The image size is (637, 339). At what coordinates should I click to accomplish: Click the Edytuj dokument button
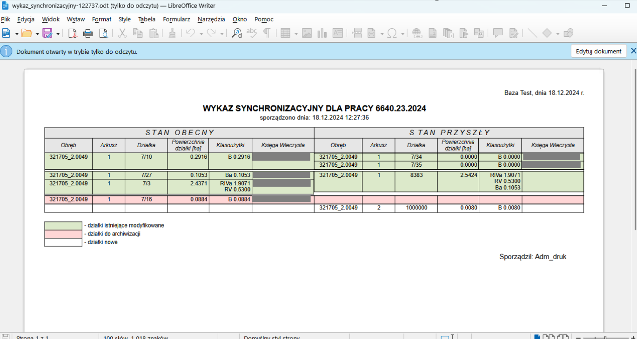click(598, 51)
